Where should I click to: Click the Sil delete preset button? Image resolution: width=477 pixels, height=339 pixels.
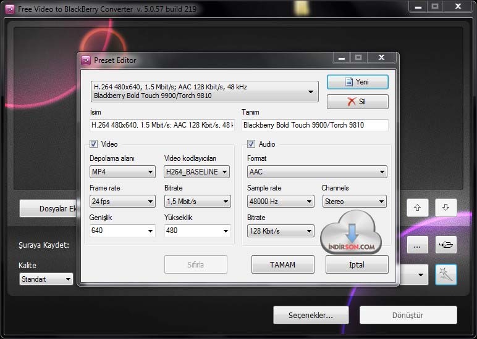click(x=358, y=101)
